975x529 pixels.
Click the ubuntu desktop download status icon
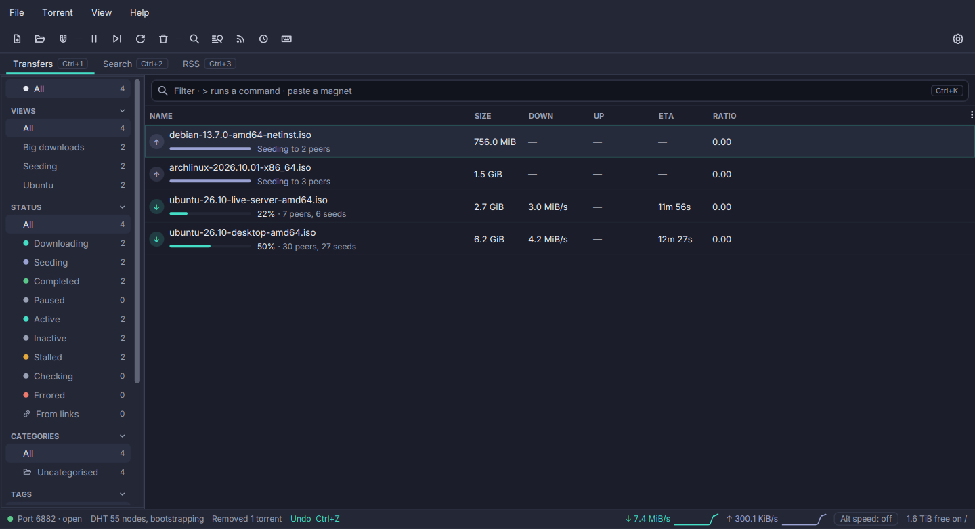pos(156,239)
